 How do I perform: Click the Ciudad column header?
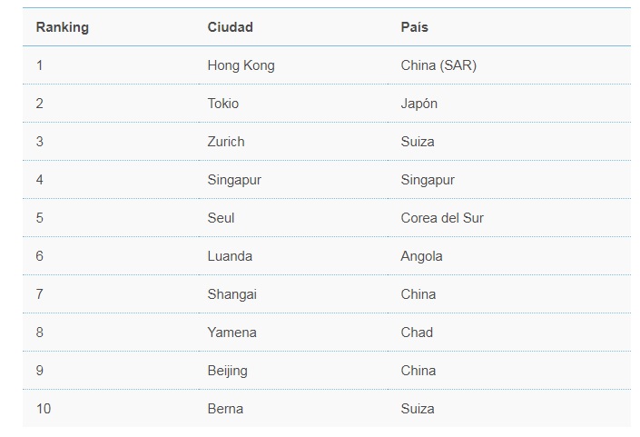(231, 27)
